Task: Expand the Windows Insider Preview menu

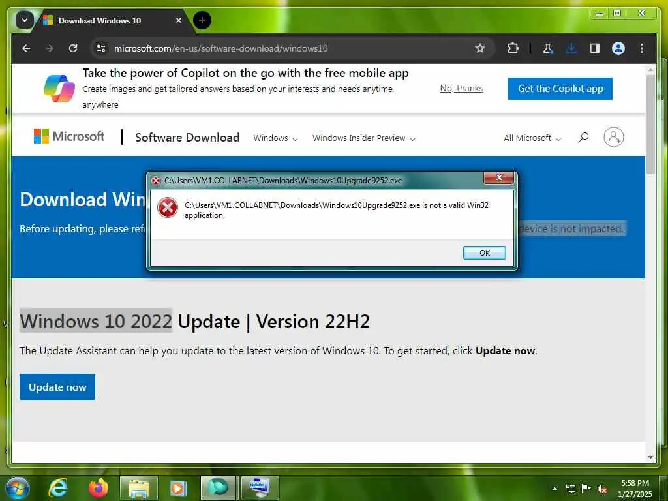Action: pos(363,138)
